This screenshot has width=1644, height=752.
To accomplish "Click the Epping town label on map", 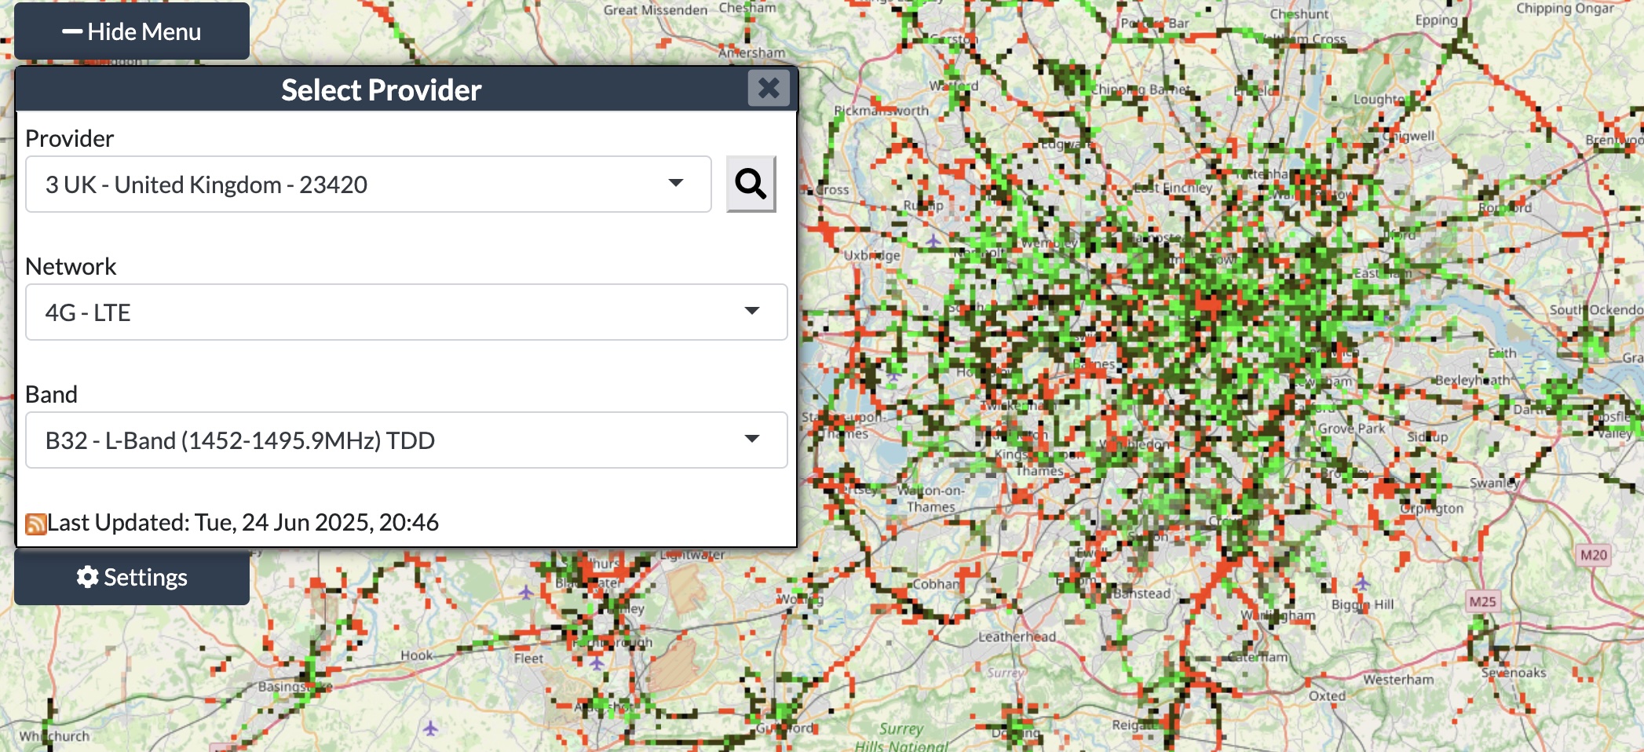I will tap(1436, 20).
